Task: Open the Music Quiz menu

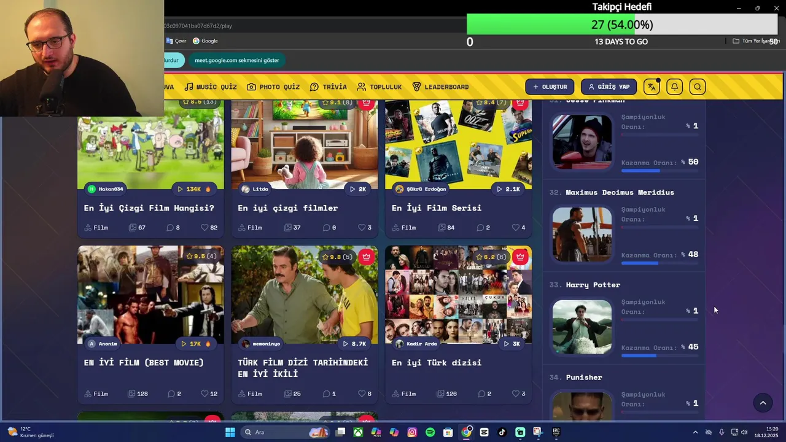Action: pyautogui.click(x=211, y=87)
